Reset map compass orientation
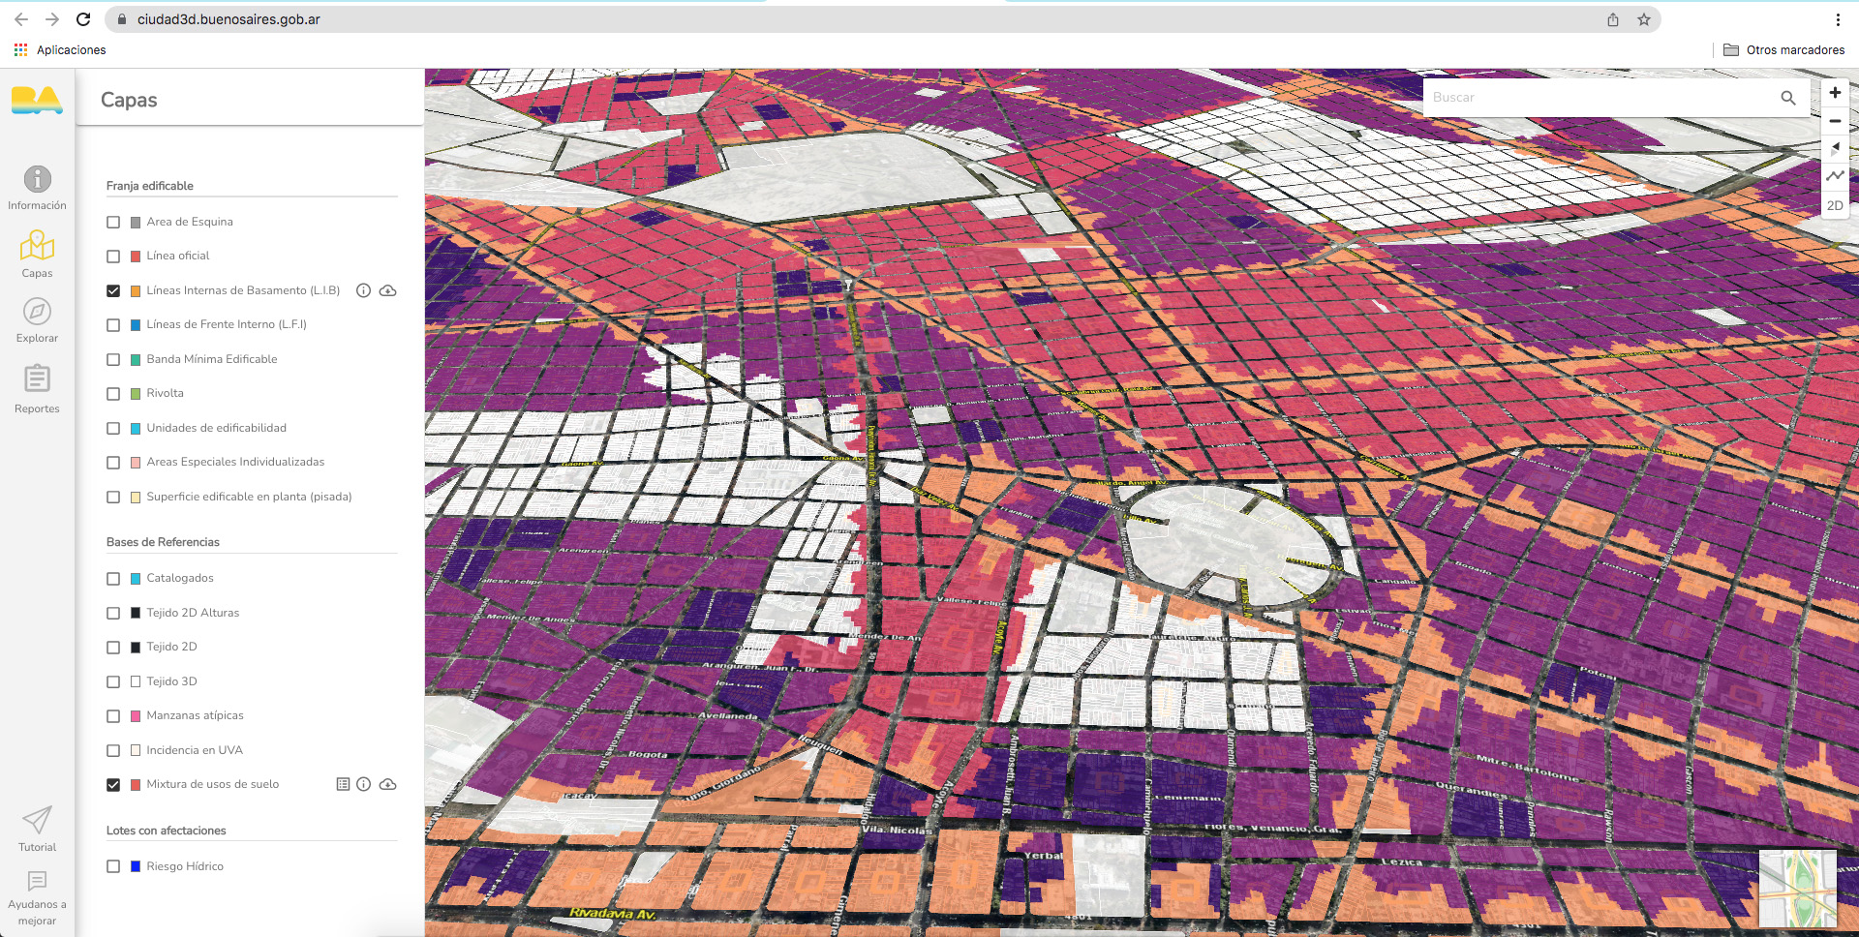This screenshot has width=1859, height=937. click(1835, 148)
